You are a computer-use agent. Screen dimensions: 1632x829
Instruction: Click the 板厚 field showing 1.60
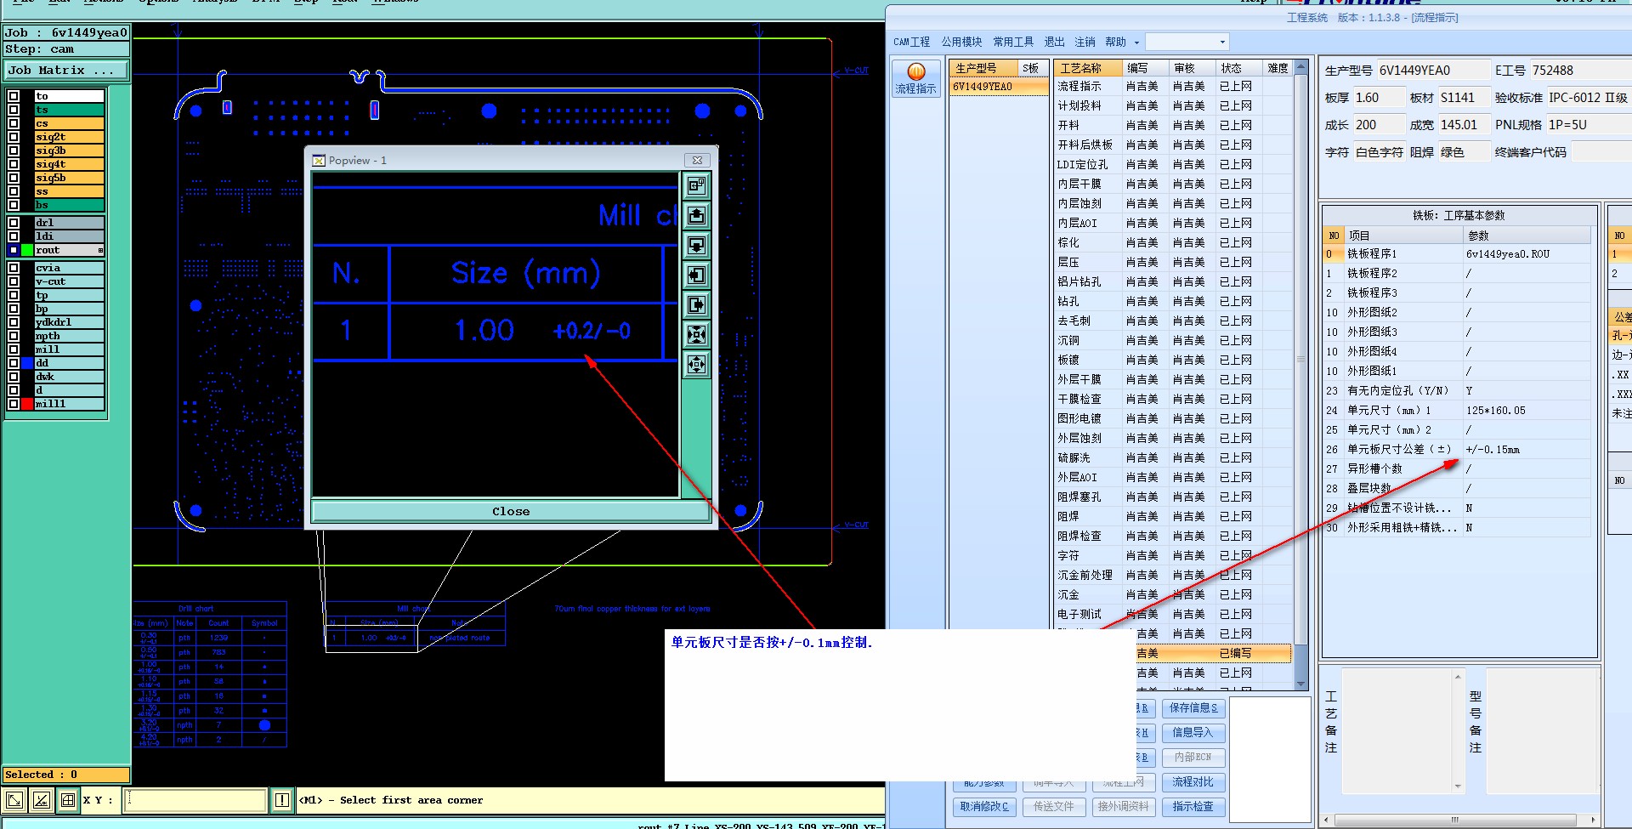tap(1379, 98)
